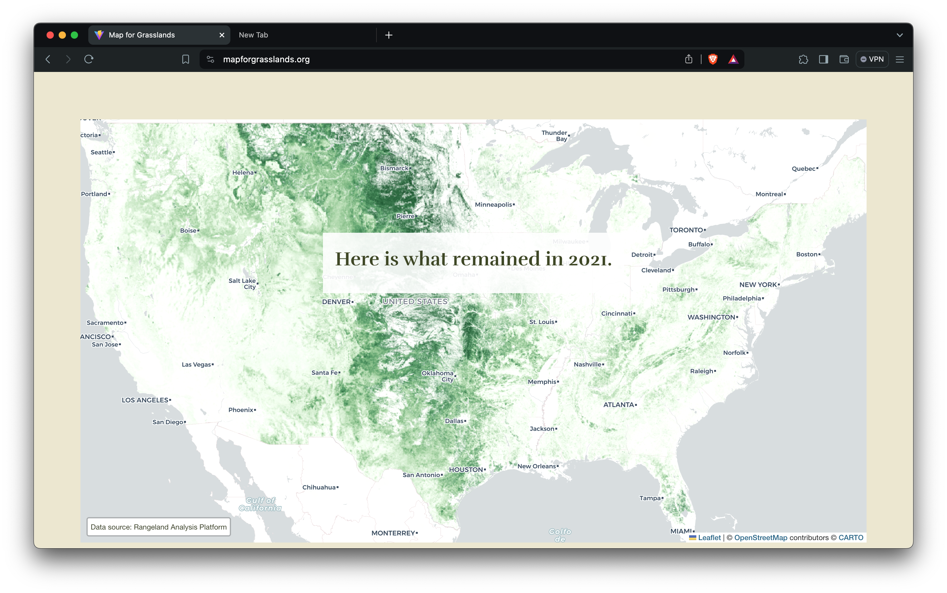This screenshot has height=593, width=947.
Task: Open the Brave Shields panel
Action: tap(712, 59)
